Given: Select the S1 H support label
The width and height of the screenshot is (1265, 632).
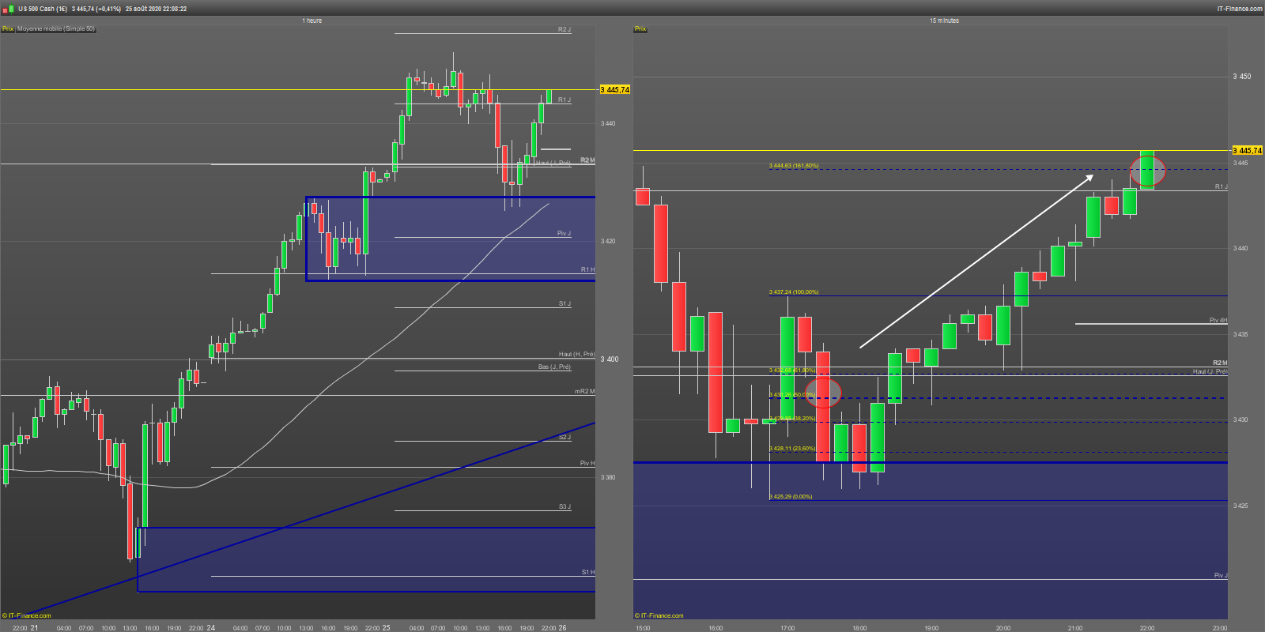Looking at the screenshot, I should [588, 573].
